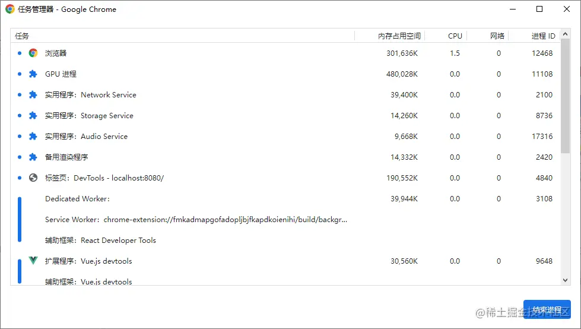Select the 浏览器 task row
Viewport: 581px width, 329px height.
coord(285,53)
